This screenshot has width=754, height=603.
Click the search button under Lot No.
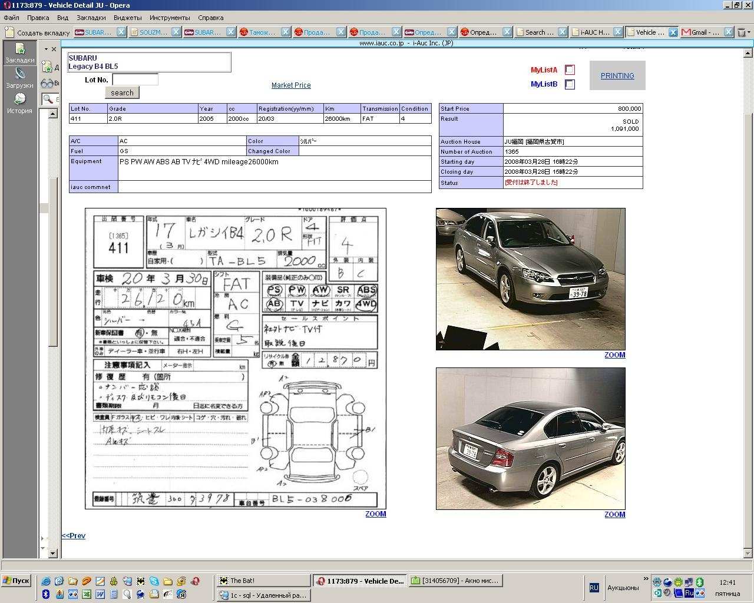pos(122,92)
